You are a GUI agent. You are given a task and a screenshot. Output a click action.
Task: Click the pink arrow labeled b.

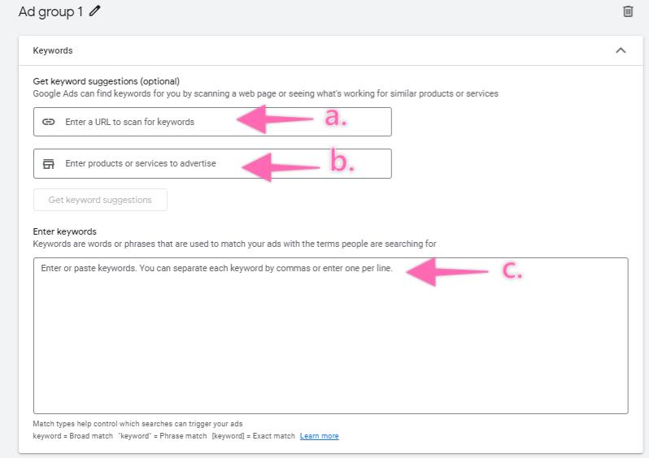coord(281,167)
